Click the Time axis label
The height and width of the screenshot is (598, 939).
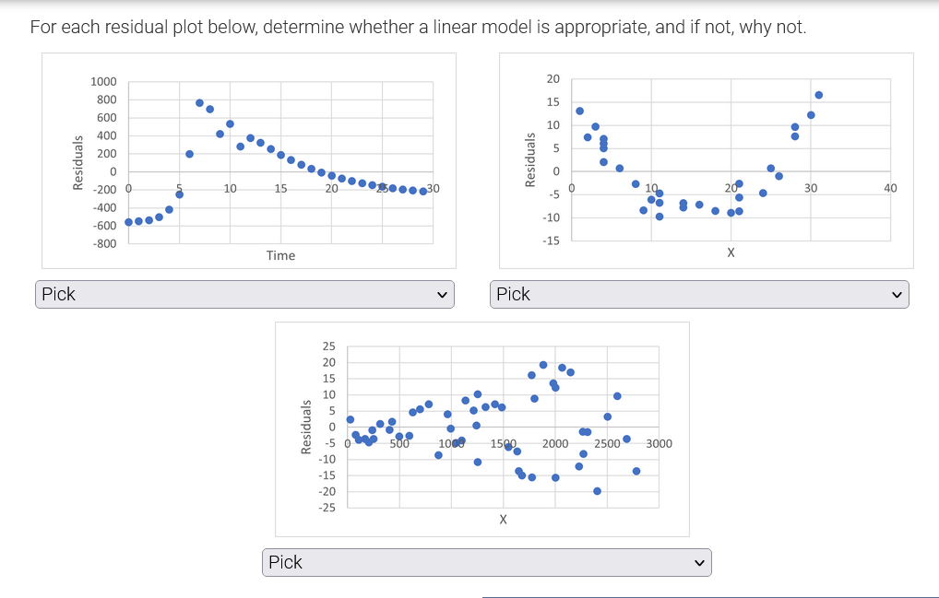pyautogui.click(x=280, y=255)
